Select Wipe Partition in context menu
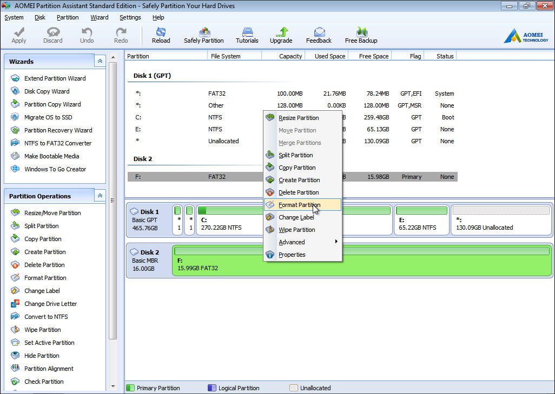 pos(296,230)
